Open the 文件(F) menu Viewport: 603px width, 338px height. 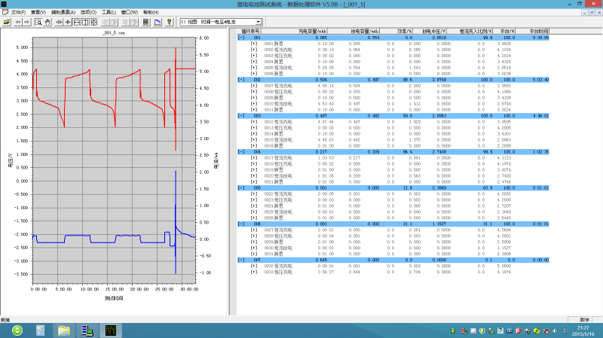coord(17,13)
